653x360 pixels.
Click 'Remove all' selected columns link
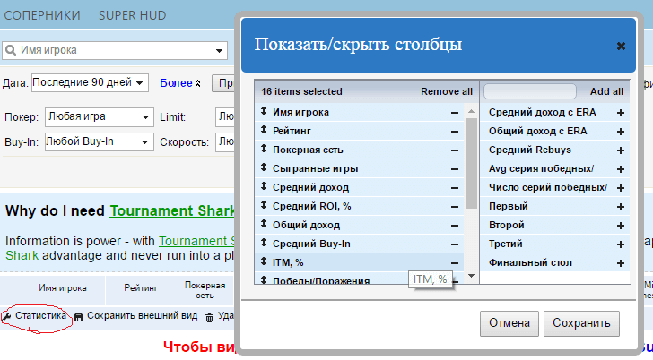pos(446,91)
